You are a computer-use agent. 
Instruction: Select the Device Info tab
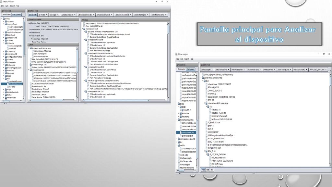33,15
